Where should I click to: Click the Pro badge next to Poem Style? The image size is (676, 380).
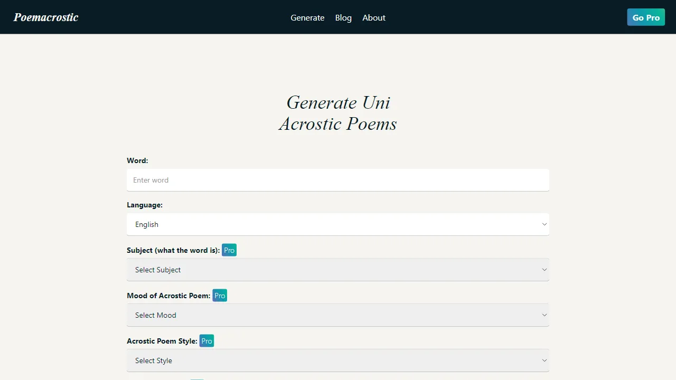coord(206,341)
